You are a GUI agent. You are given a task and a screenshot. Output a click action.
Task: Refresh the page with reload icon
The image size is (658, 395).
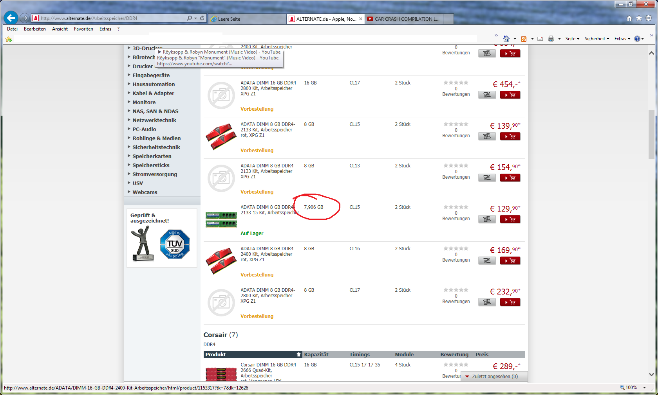tap(202, 18)
